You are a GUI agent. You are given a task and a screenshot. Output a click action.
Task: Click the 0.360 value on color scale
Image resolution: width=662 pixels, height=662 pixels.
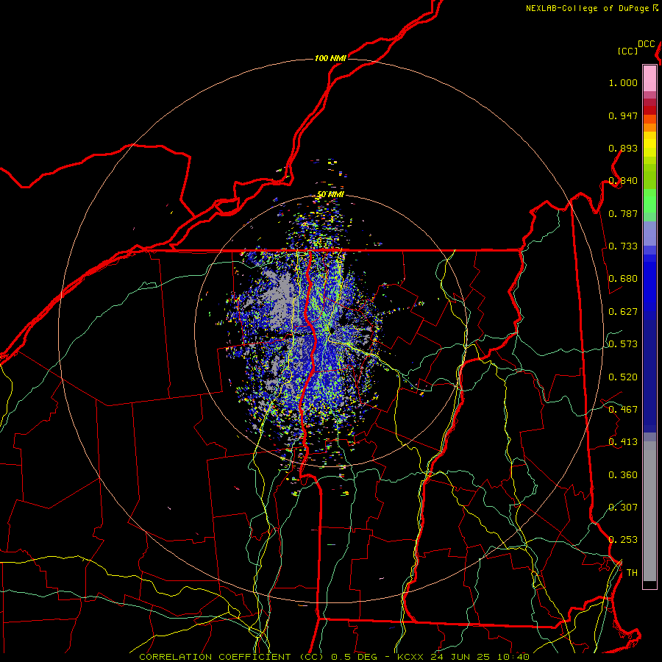pyautogui.click(x=623, y=475)
